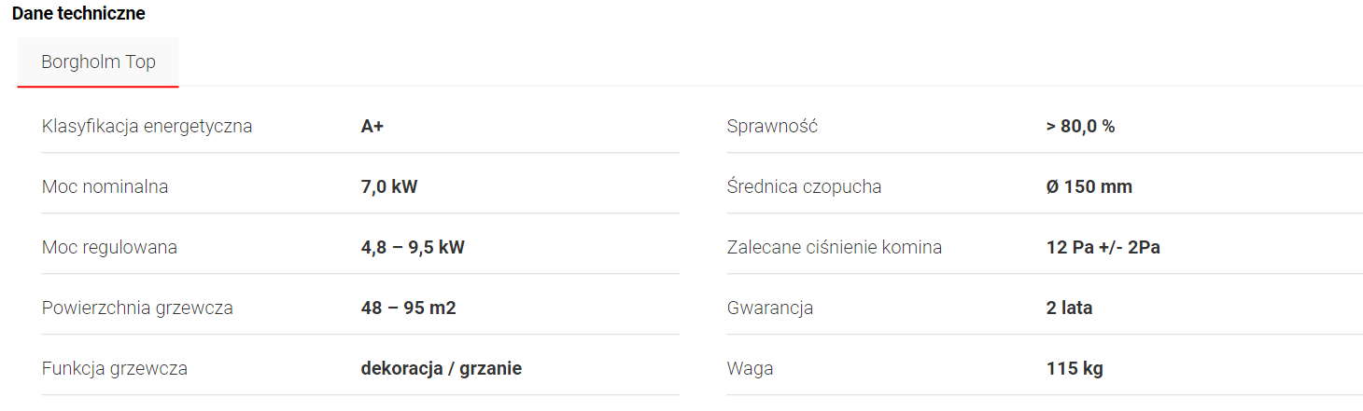The image size is (1363, 411).
Task: Click the Powierzchnia grzewcza label
Action: [x=137, y=308]
